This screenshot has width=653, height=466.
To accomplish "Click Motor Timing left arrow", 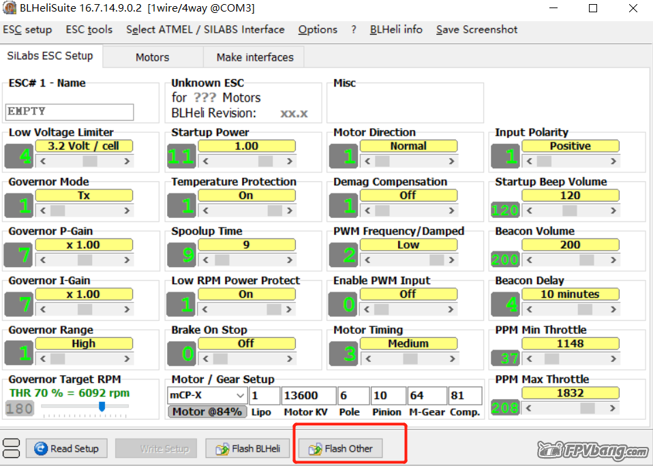I will (367, 358).
